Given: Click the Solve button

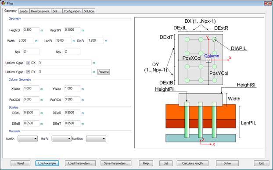Looking at the screenshot, I should pos(227,163).
